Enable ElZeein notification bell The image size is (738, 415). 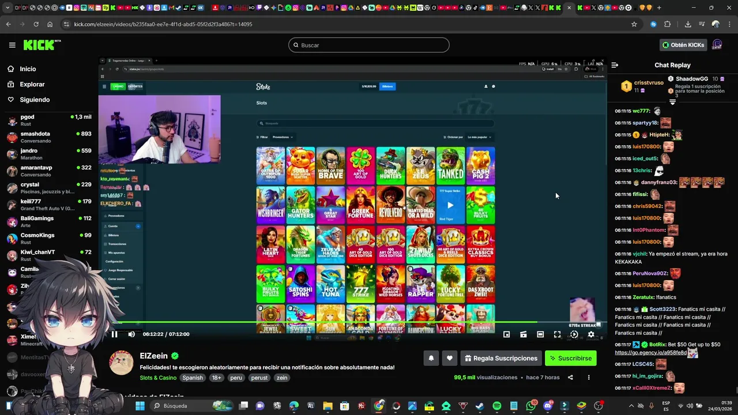[x=431, y=358]
